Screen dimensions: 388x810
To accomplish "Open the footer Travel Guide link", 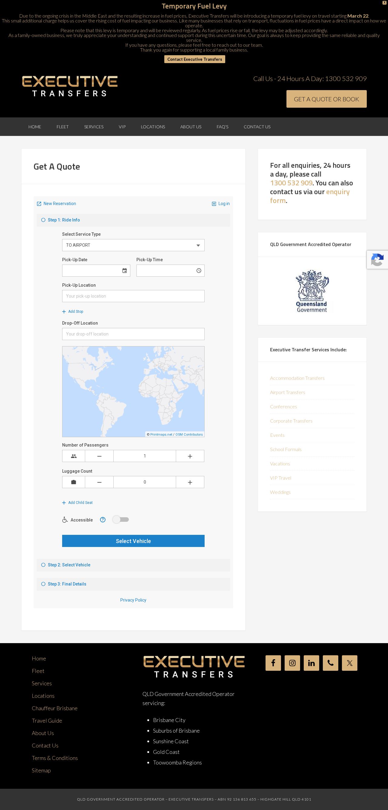I will coord(47,721).
